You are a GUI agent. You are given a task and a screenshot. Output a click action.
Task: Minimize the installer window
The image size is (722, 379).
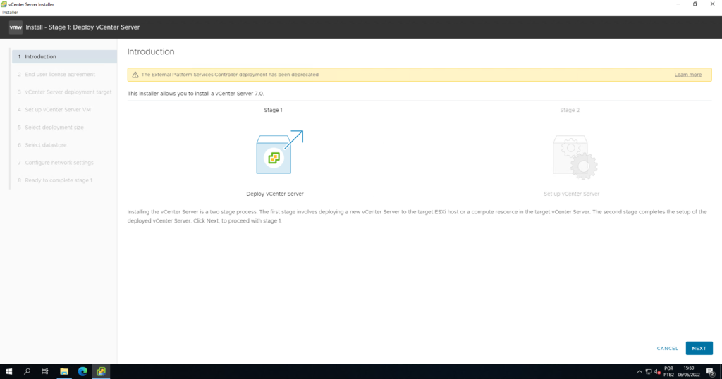tap(678, 4)
